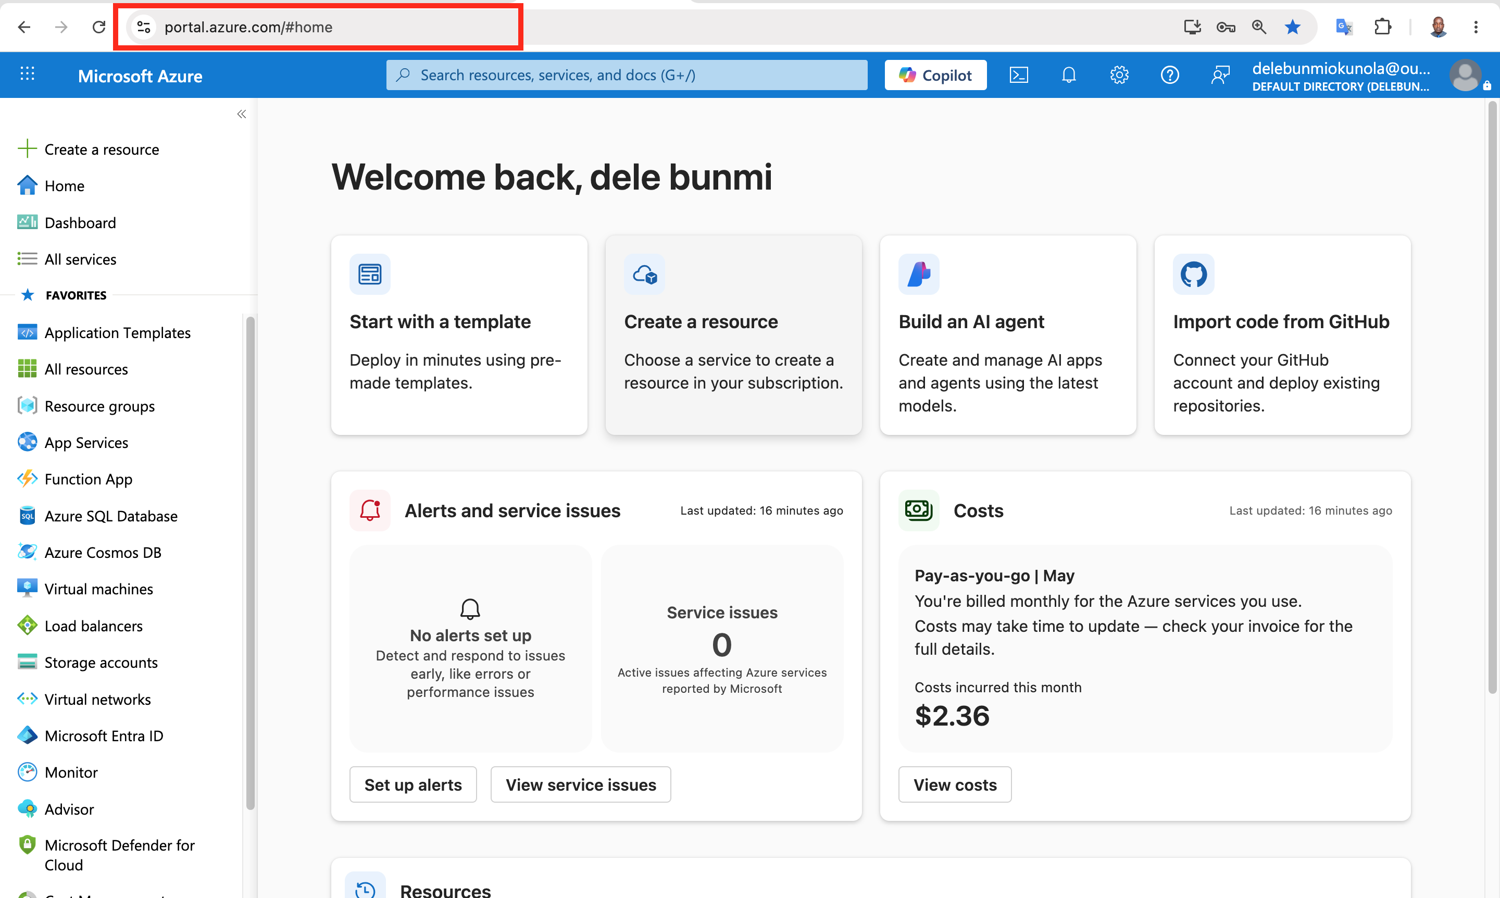Click the Costs money icon
Viewport: 1500px width, 898px height.
[919, 510]
